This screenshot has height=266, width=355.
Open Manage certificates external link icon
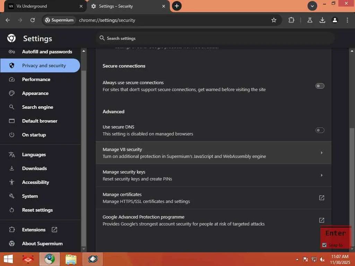[x=321, y=198]
